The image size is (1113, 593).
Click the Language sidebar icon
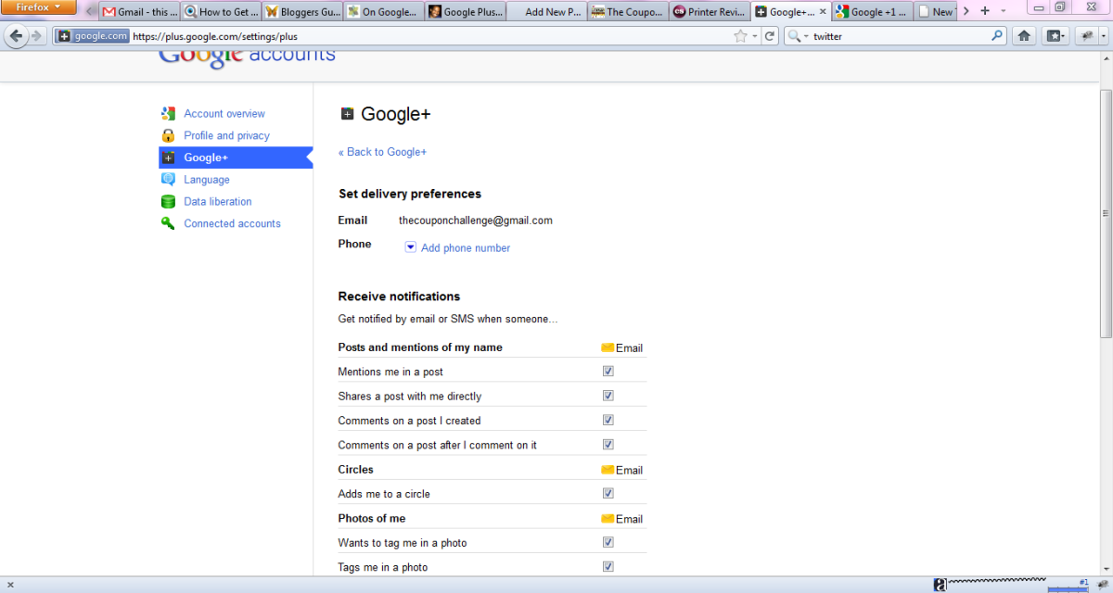pos(168,179)
